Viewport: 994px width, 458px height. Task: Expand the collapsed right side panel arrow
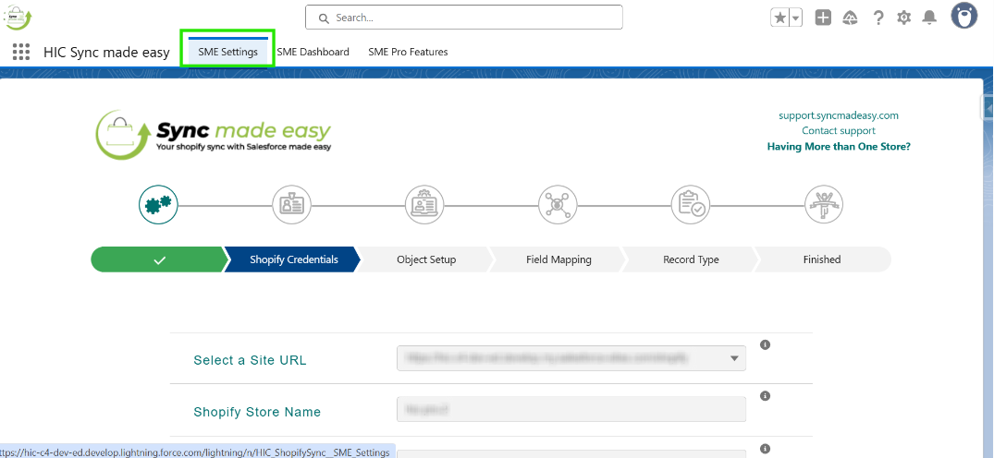[x=988, y=108]
